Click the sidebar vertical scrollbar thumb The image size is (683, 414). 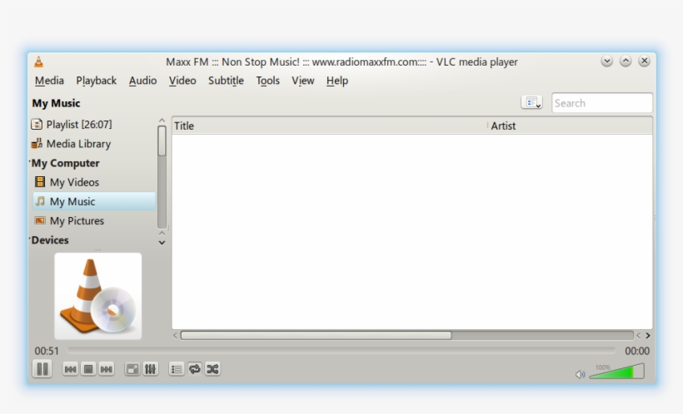pyautogui.click(x=162, y=140)
